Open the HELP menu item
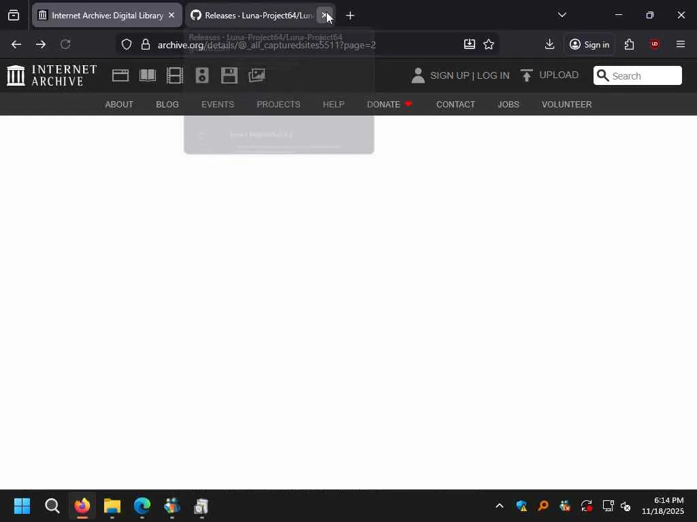Viewport: 697px width, 522px height. 334,104
